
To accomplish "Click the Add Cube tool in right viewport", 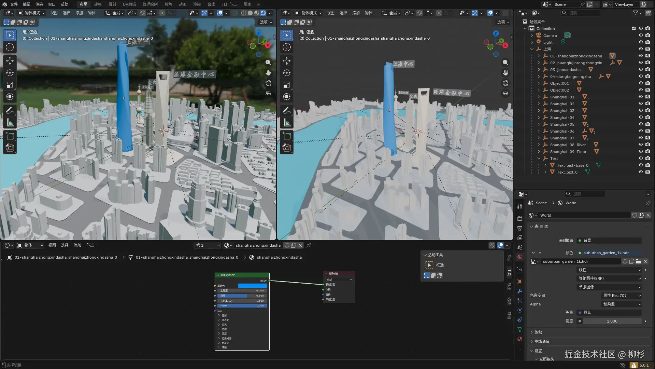I will coord(287,136).
